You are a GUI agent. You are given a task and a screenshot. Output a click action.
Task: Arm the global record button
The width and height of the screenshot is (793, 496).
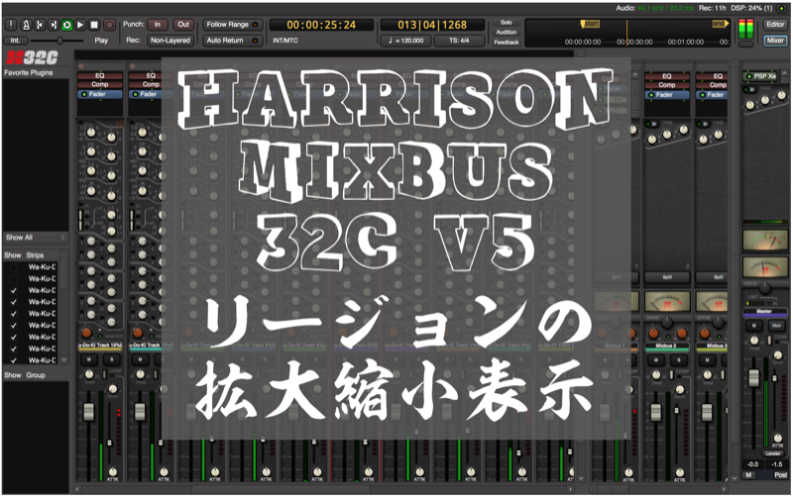(x=109, y=25)
